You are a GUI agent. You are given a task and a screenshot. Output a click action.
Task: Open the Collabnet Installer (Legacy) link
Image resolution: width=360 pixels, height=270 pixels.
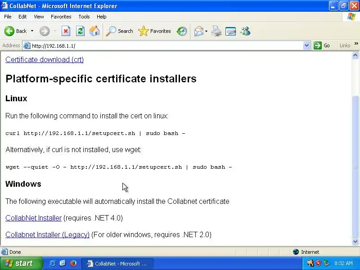47,234
